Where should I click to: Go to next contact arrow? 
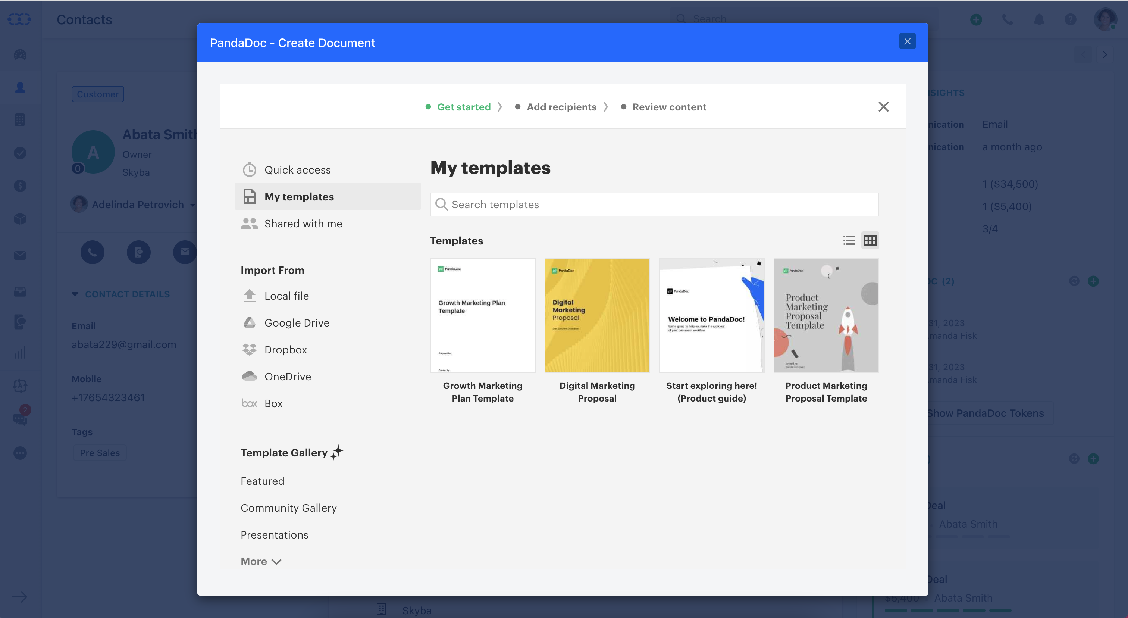tap(1104, 55)
